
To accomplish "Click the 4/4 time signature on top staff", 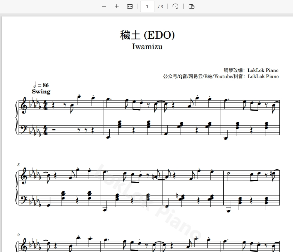I will (x=46, y=105).
